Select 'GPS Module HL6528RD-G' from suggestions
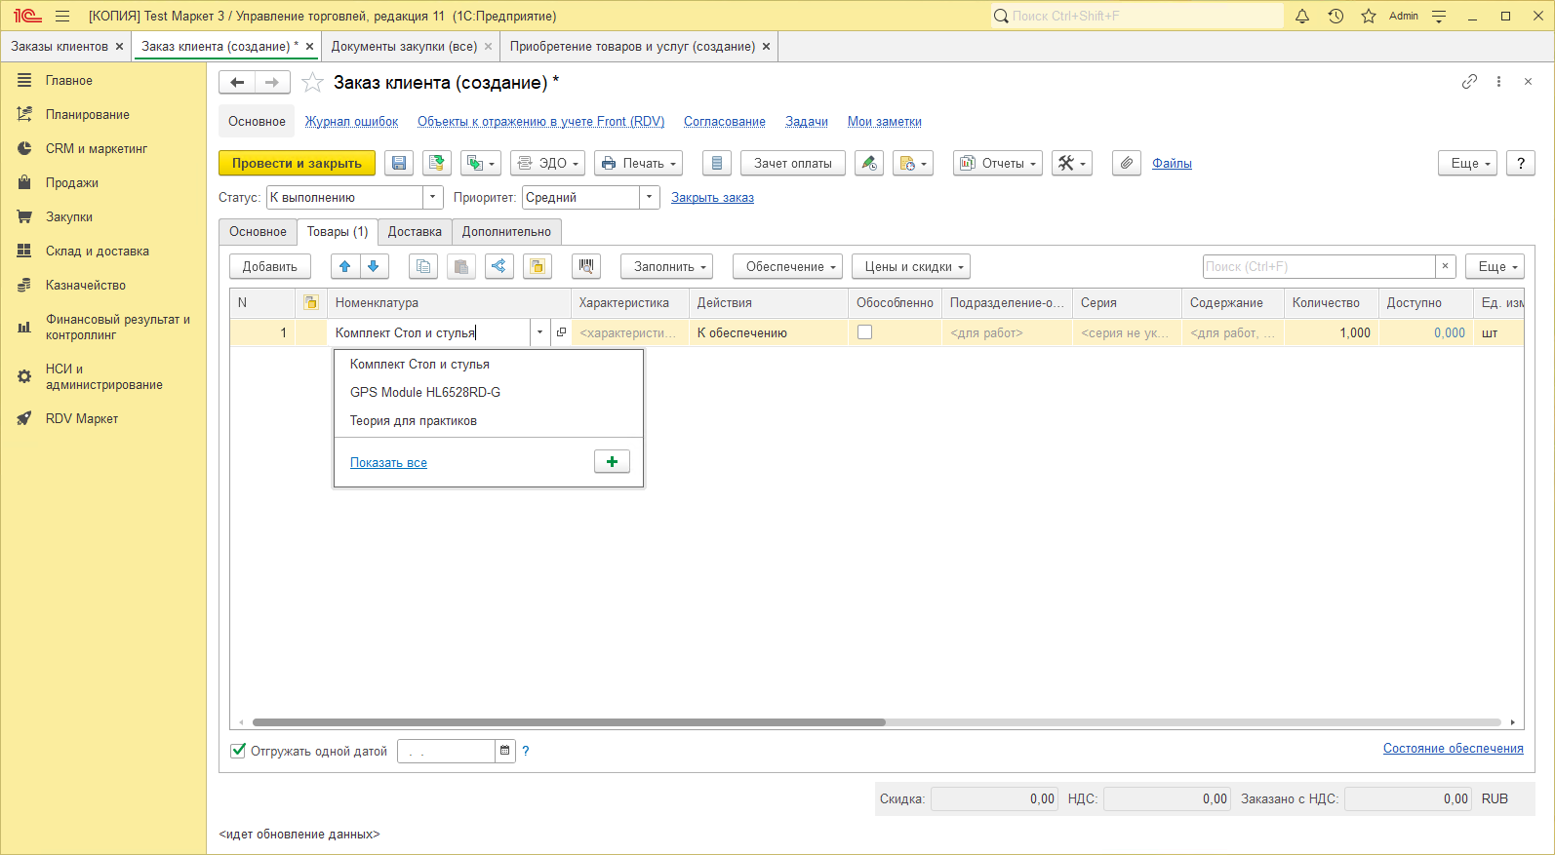The image size is (1555, 855). [425, 393]
